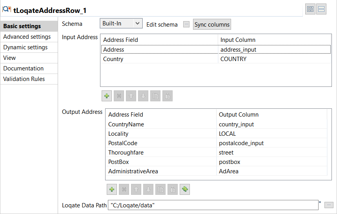Viewport: 337px width, 214px height.
Task: Switch to the grid (multi-column) layout view
Action: (x=310, y=9)
